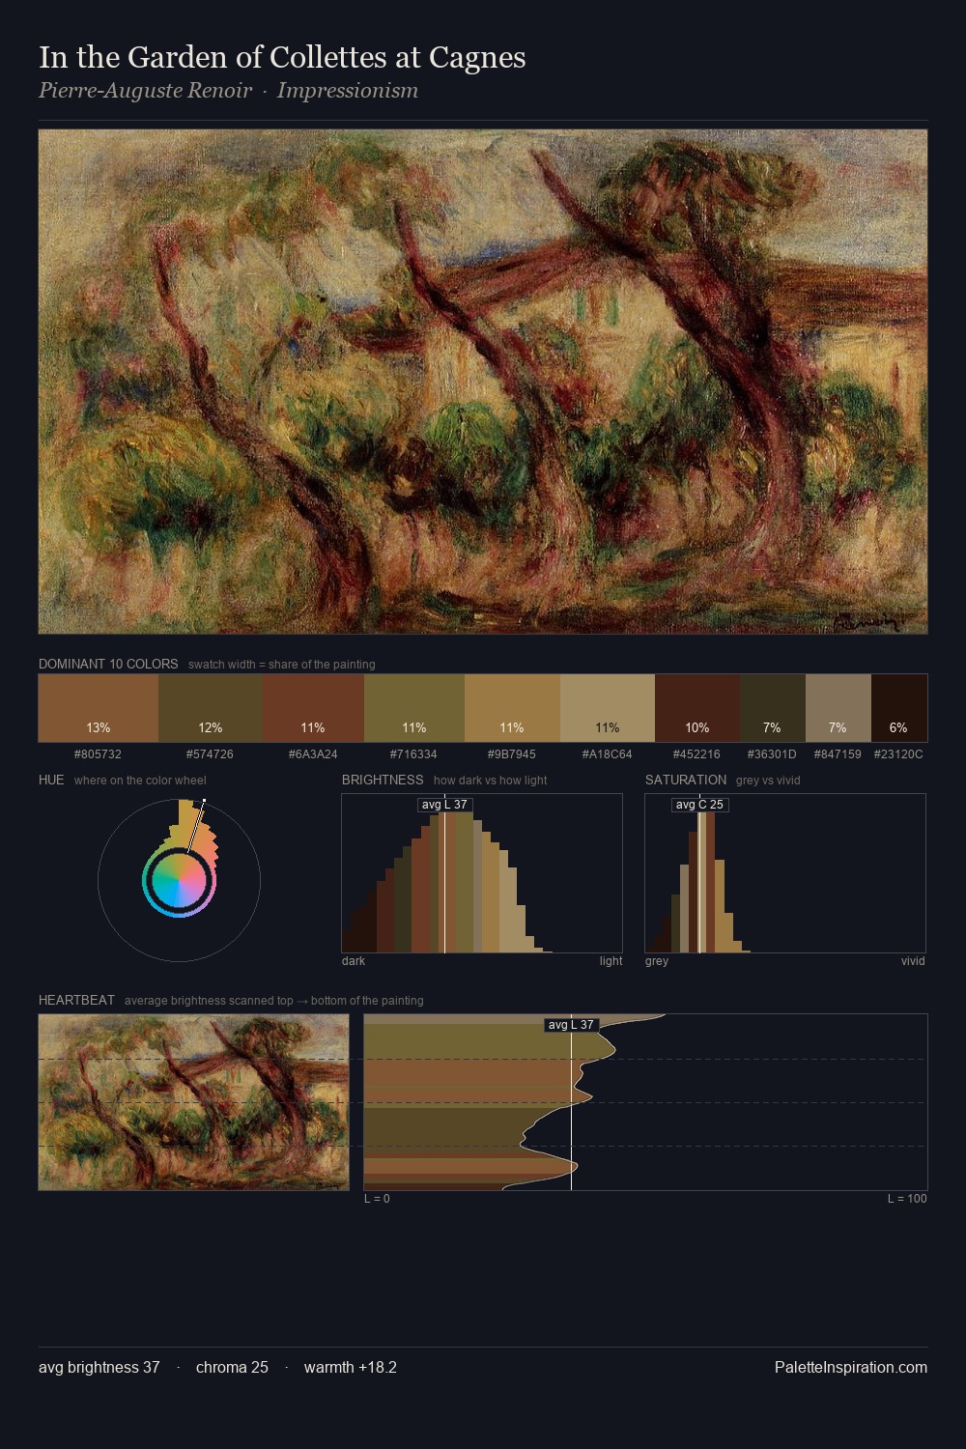Choose the #23120C darkest swatch

(x=899, y=708)
